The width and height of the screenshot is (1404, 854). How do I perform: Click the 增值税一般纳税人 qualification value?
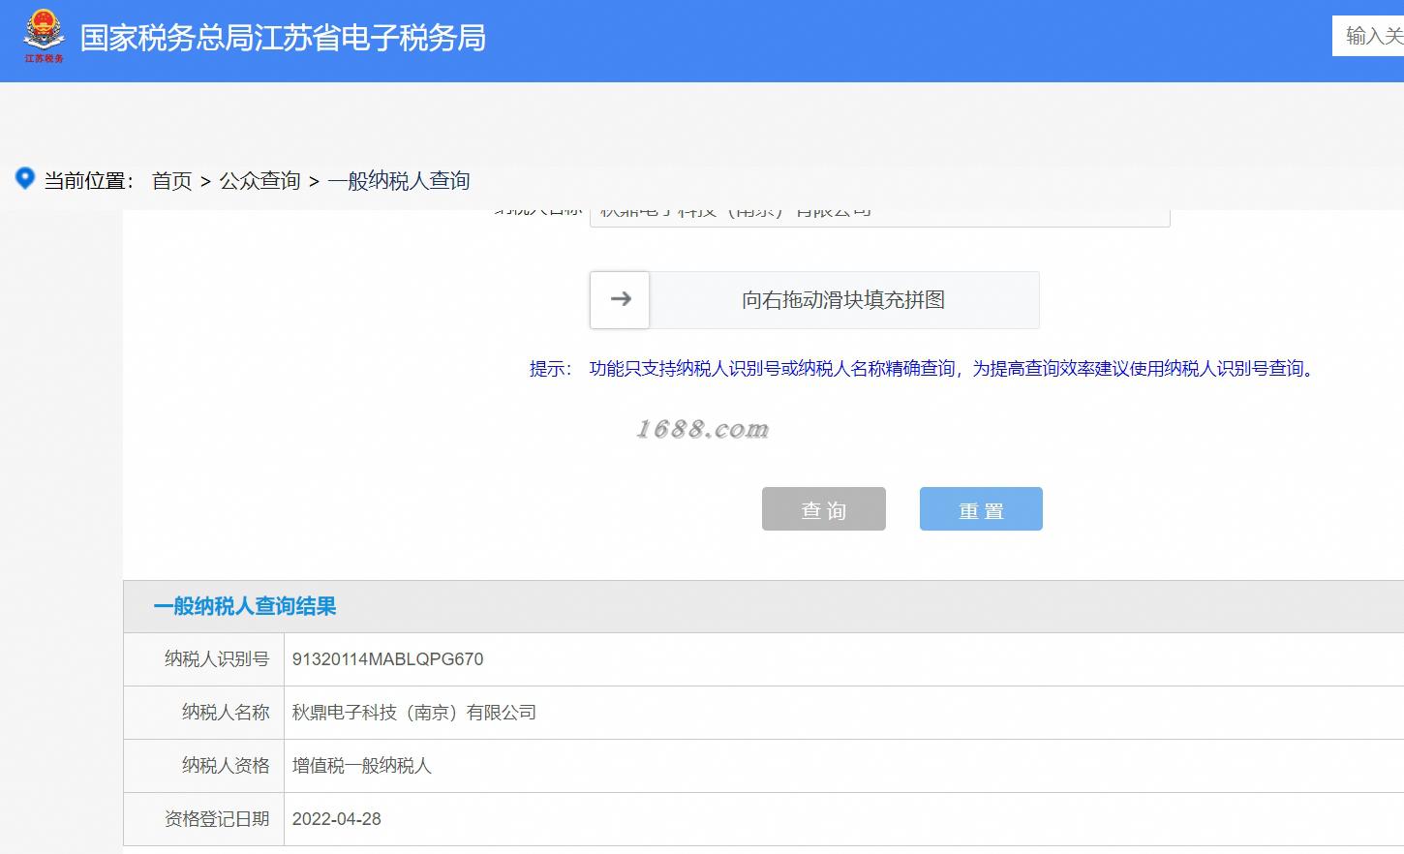coord(362,766)
